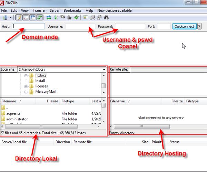
Task: Expand the htdocs folder tree node
Action: (26, 75)
